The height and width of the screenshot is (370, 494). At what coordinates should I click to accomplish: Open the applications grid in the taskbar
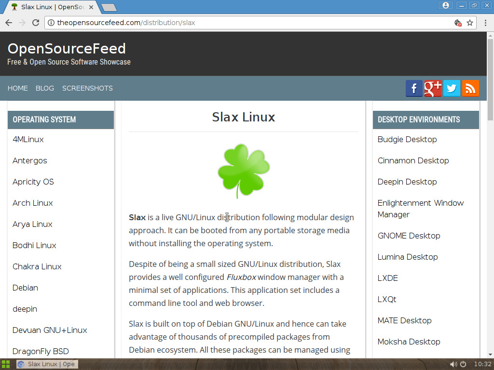point(6,364)
